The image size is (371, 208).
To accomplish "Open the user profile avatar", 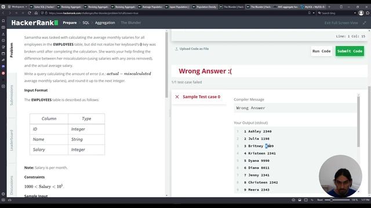I will (x=361, y=13).
